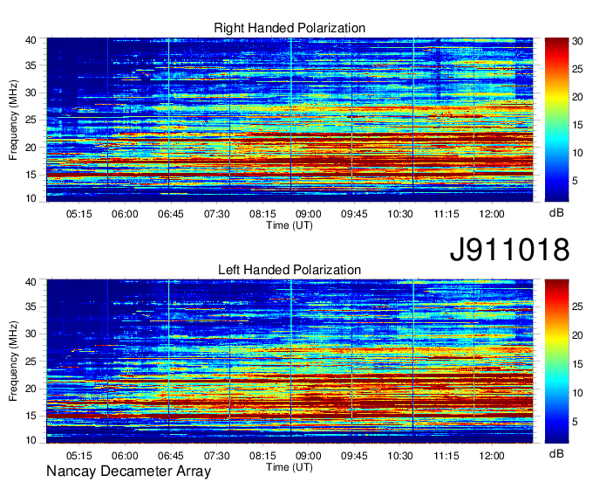Click the 06:45 tick on left-handed time axis

pyautogui.click(x=171, y=456)
